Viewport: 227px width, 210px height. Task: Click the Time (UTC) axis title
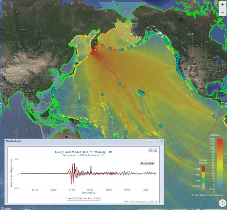click(88, 193)
